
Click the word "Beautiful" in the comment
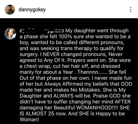pos(64,108)
